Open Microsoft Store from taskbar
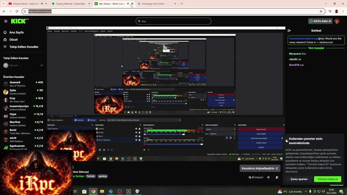 click(84, 191)
